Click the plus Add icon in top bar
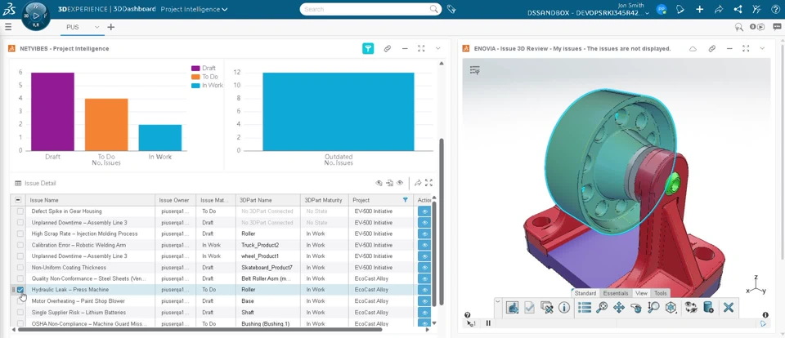This screenshot has width=785, height=338. click(x=699, y=9)
